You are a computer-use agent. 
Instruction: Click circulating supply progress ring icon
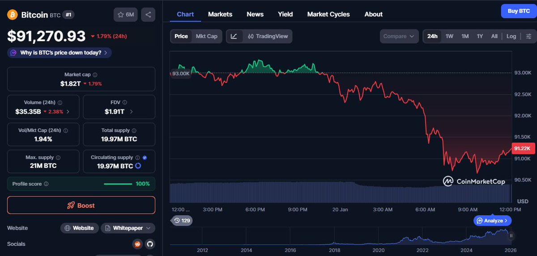(138, 166)
